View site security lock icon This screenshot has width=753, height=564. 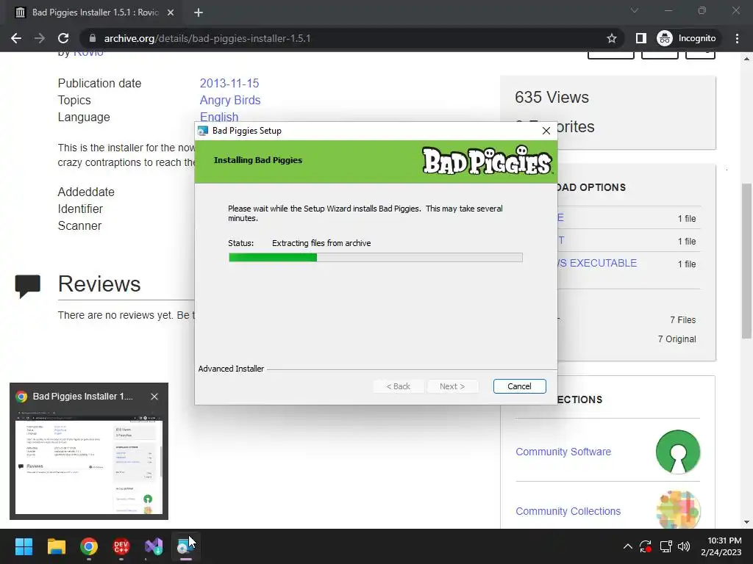(93, 38)
